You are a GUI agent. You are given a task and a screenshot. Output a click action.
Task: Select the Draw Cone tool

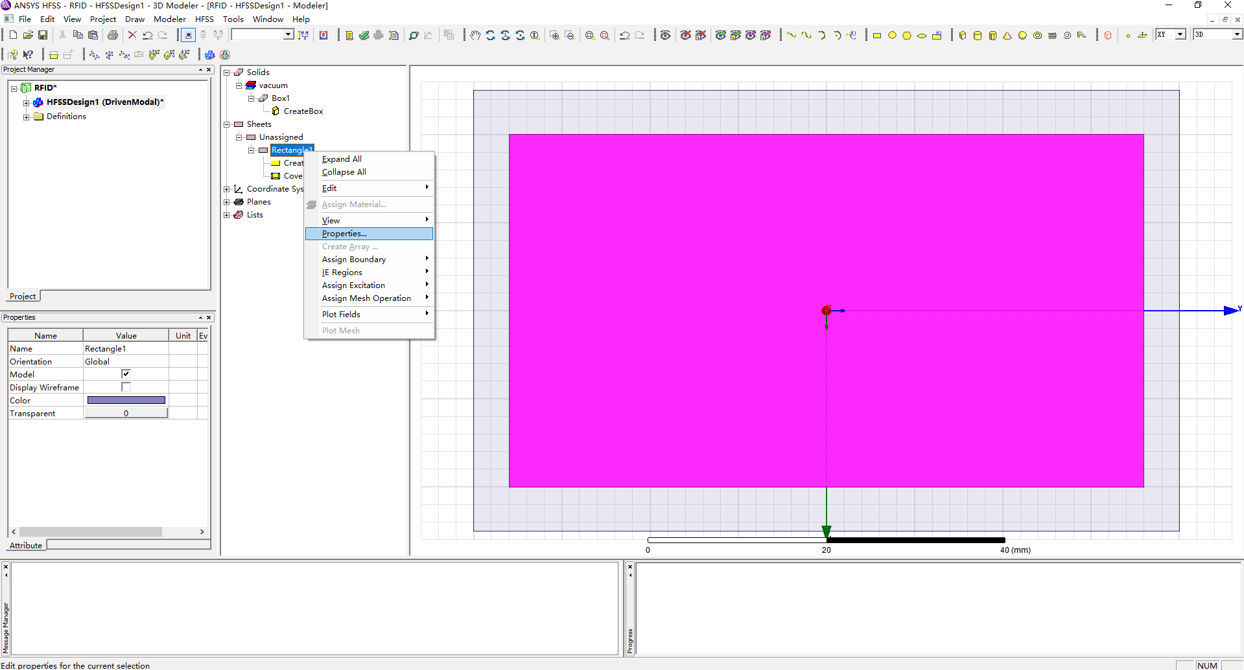pyautogui.click(x=1007, y=36)
